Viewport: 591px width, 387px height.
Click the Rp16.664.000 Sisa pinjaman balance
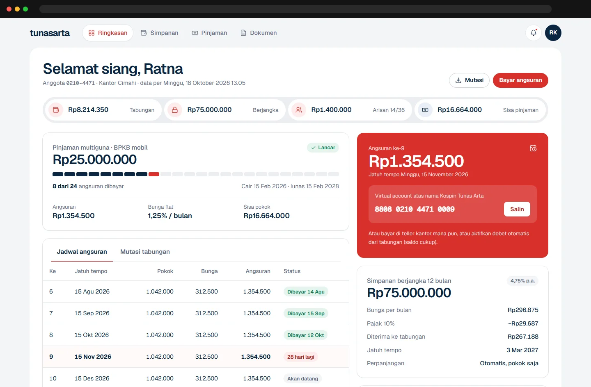pos(460,110)
